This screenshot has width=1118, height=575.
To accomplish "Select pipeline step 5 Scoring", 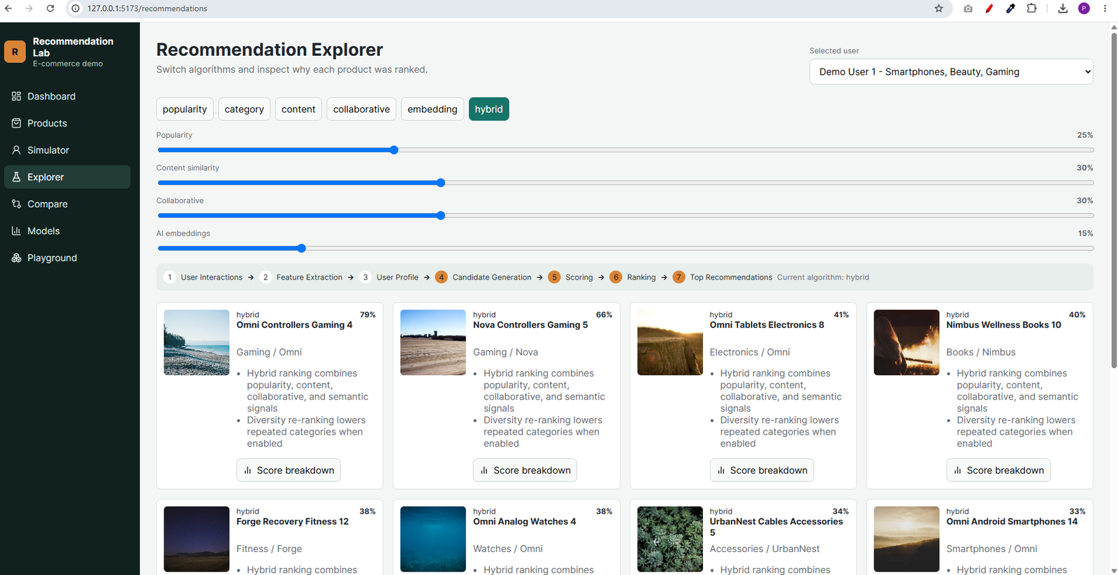I will (x=571, y=277).
